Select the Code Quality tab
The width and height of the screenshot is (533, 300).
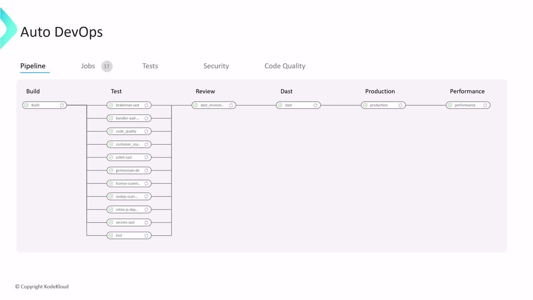point(285,66)
